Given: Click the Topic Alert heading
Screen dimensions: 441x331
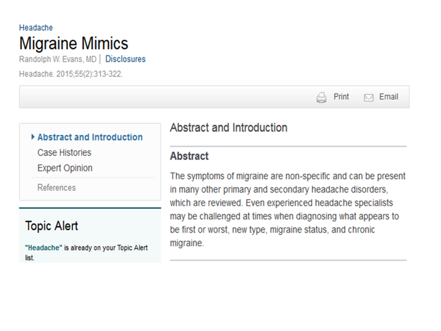Looking at the screenshot, I should click(x=51, y=226).
